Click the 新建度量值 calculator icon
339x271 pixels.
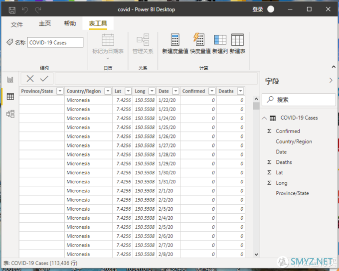pyautogui.click(x=175, y=39)
